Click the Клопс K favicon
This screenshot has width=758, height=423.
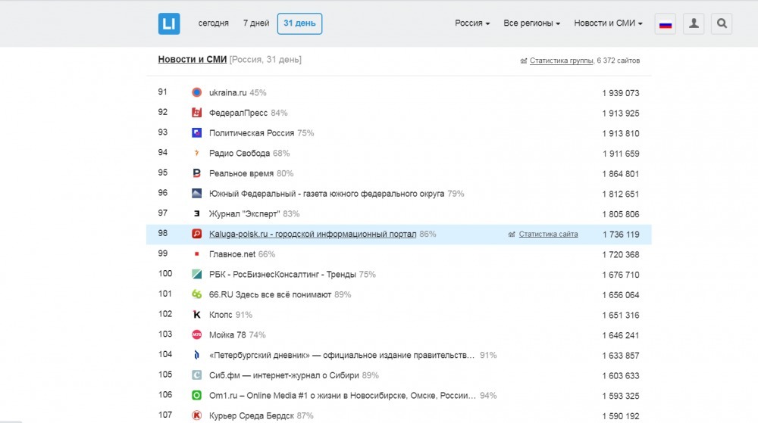197,315
